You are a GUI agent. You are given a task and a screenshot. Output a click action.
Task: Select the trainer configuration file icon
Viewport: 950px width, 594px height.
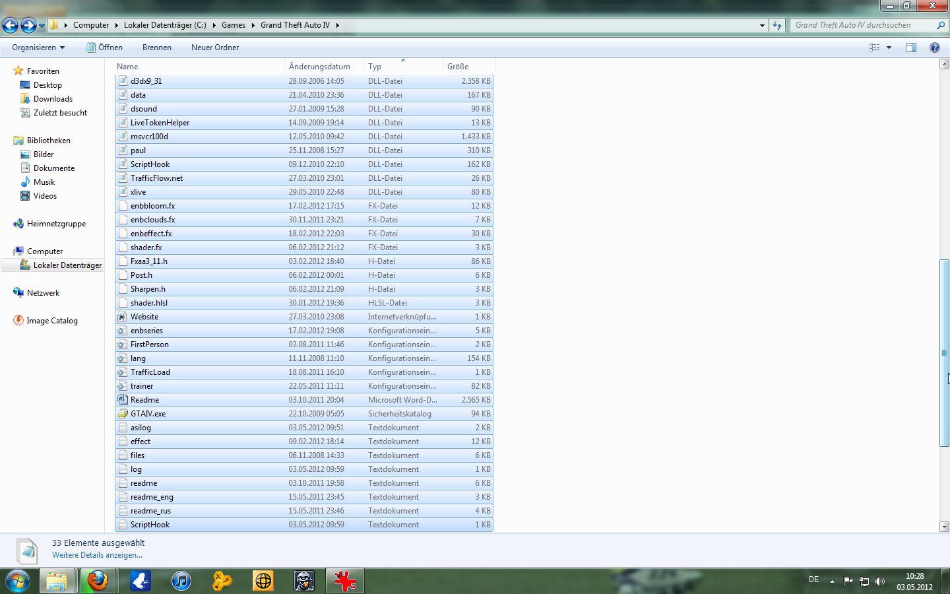coord(122,386)
